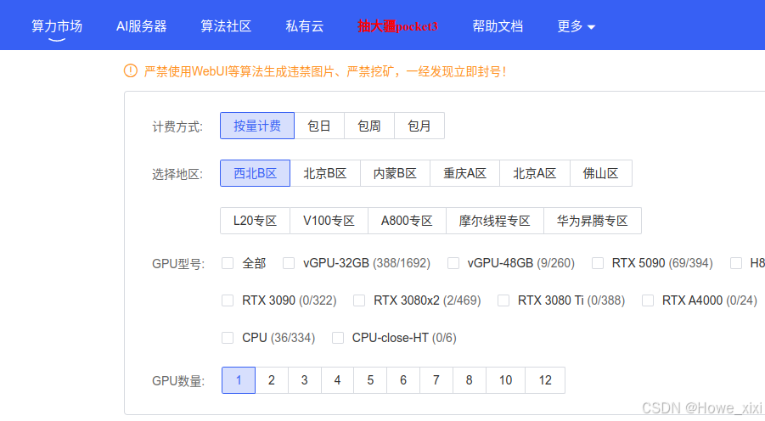Choose the 北京B区 region
Screen dimensions: 765x421
tap(325, 173)
